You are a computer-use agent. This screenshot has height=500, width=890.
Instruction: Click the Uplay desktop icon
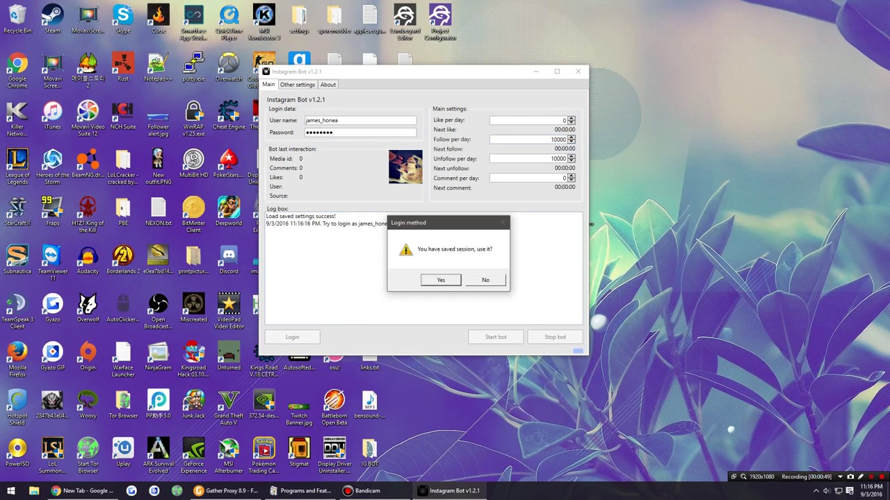point(123,451)
